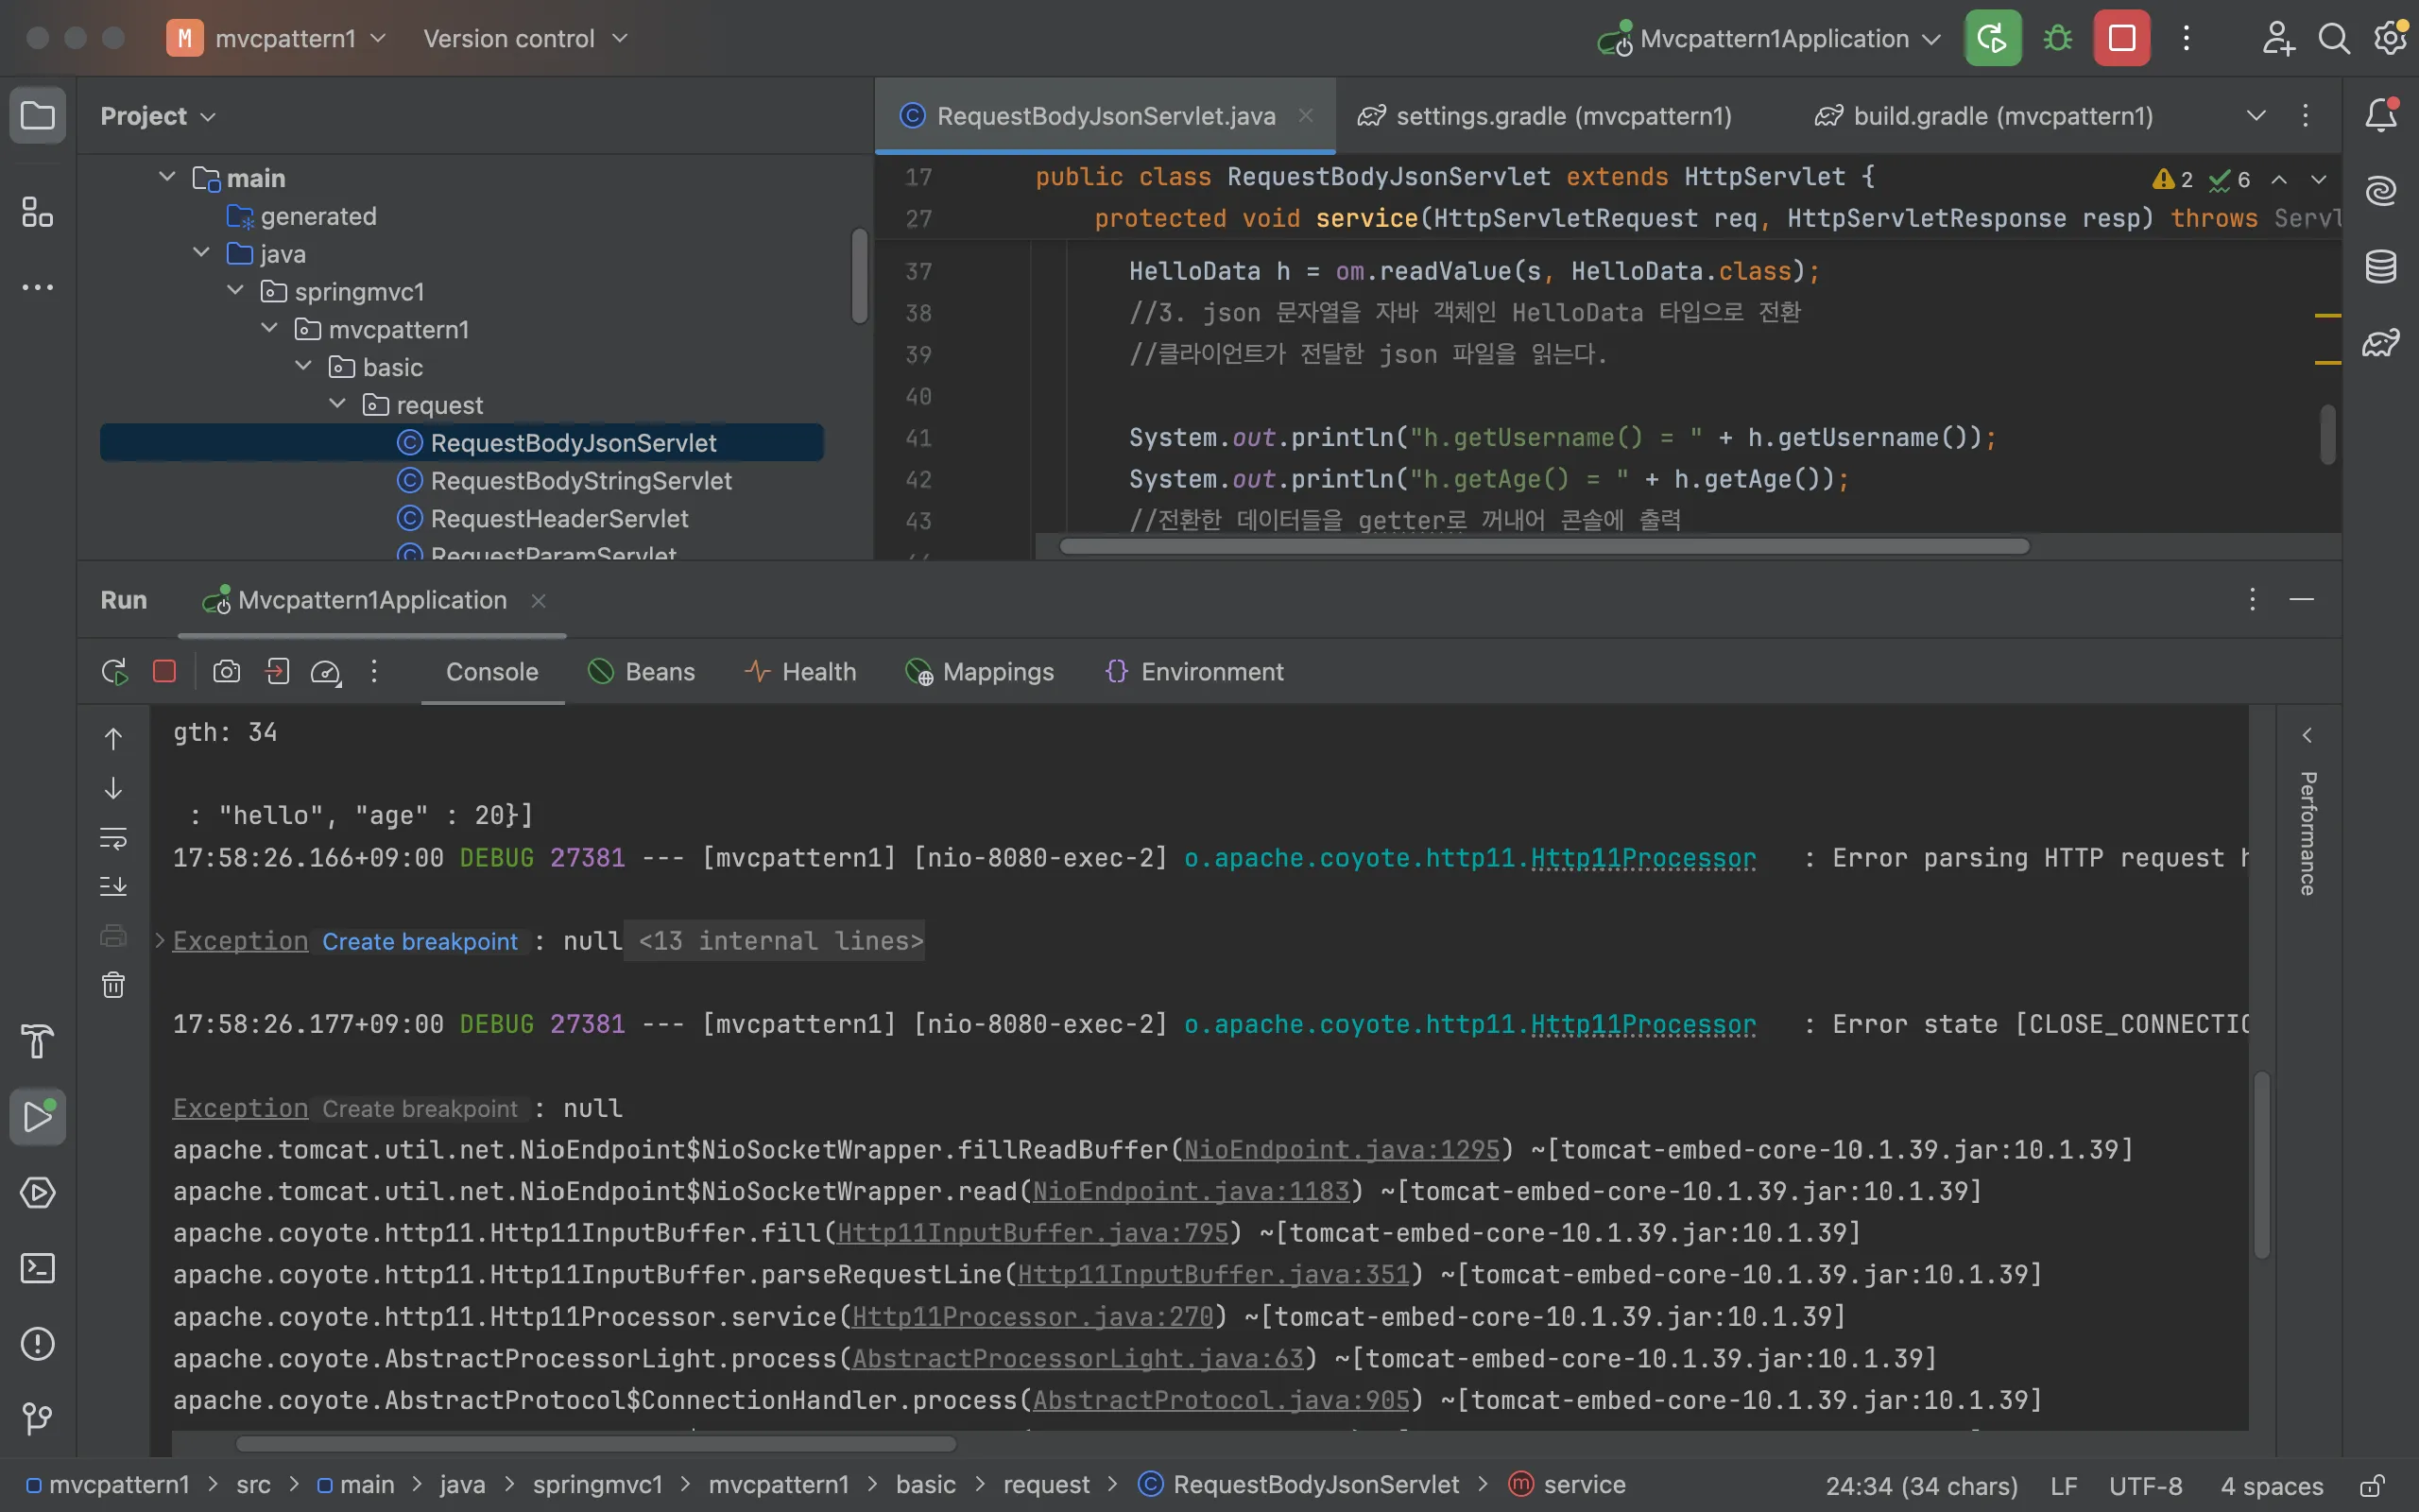Open the Build hammer tool window
2419x1512 pixels.
pos(38,1041)
